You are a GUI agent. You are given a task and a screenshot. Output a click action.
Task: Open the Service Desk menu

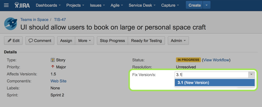142,5
